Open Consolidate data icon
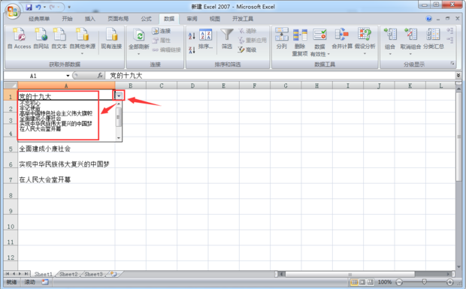The width and height of the screenshot is (466, 289). tap(342, 35)
